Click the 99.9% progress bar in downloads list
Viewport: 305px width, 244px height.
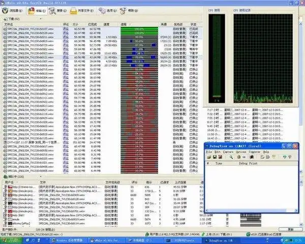click(139, 37)
